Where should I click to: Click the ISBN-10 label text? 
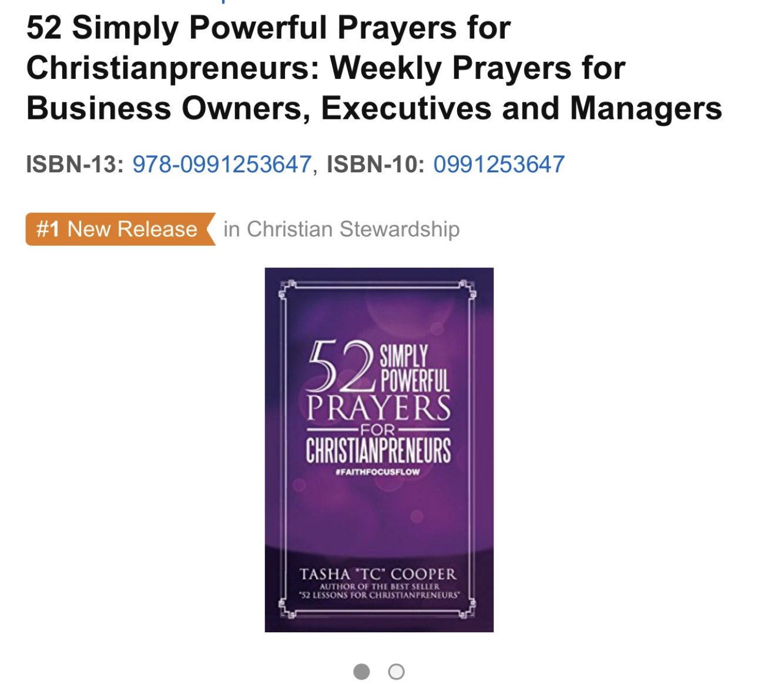[x=375, y=164]
